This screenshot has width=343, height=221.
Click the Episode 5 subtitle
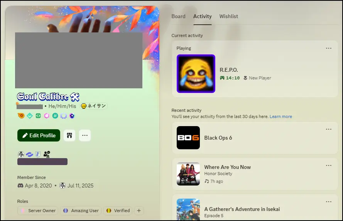pyautogui.click(x=214, y=216)
